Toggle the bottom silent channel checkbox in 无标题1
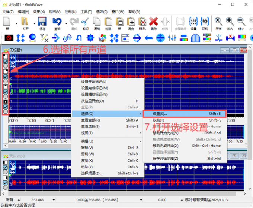The height and width of the screenshot is (208, 253). 6,107
